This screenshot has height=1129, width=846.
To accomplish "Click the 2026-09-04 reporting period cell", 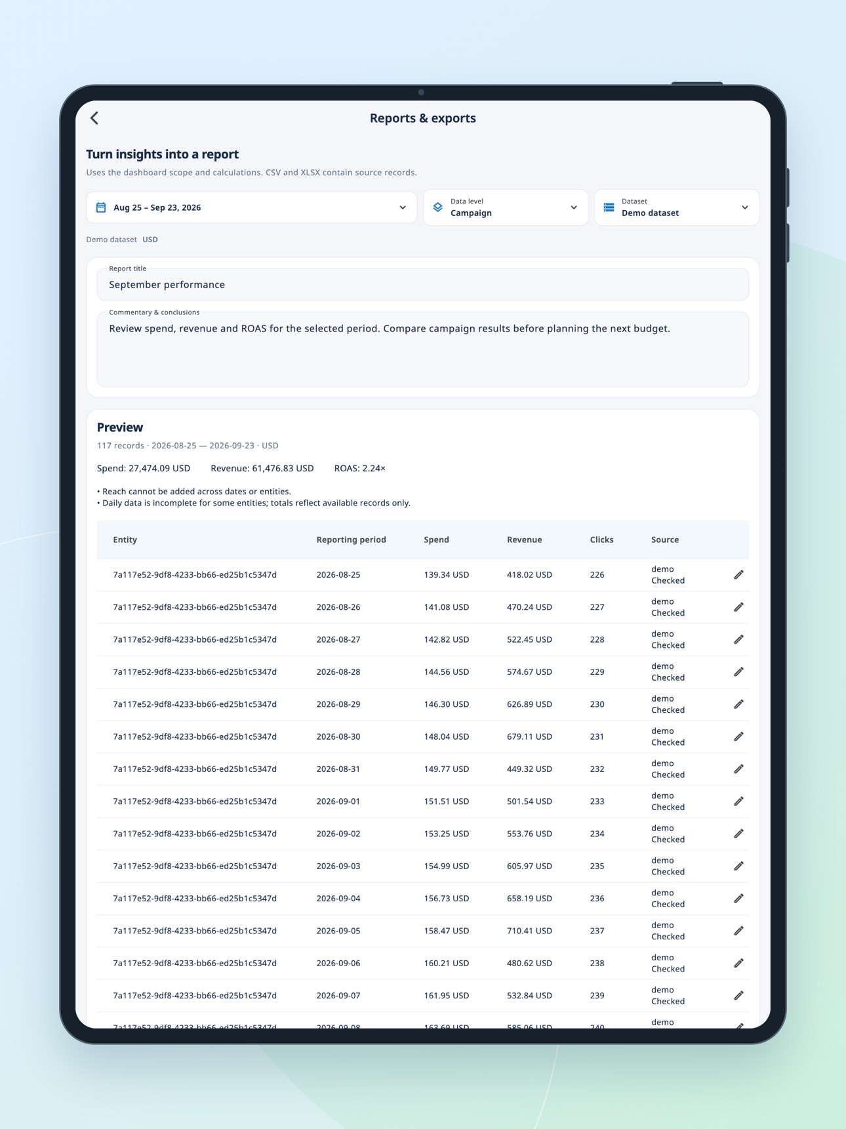I will (338, 899).
